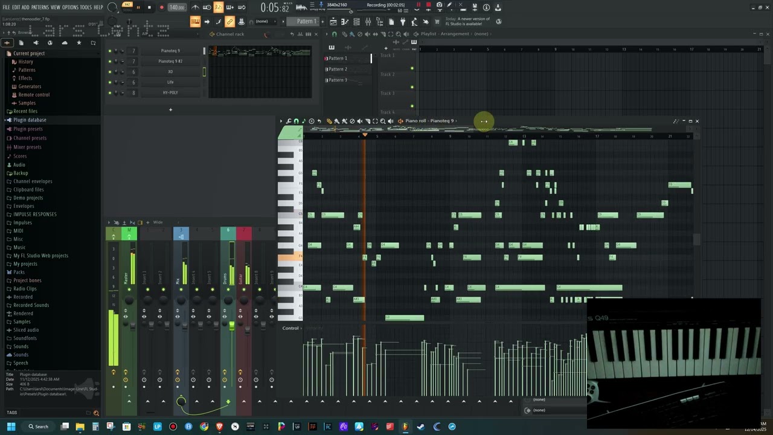Image resolution: width=773 pixels, height=435 pixels.
Task: Open the OPTIONS menu
Action: (x=70, y=7)
